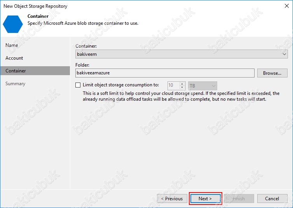Click the Folder field containing bakiveeamazure
This screenshot has height=208, width=293.
pos(165,73)
